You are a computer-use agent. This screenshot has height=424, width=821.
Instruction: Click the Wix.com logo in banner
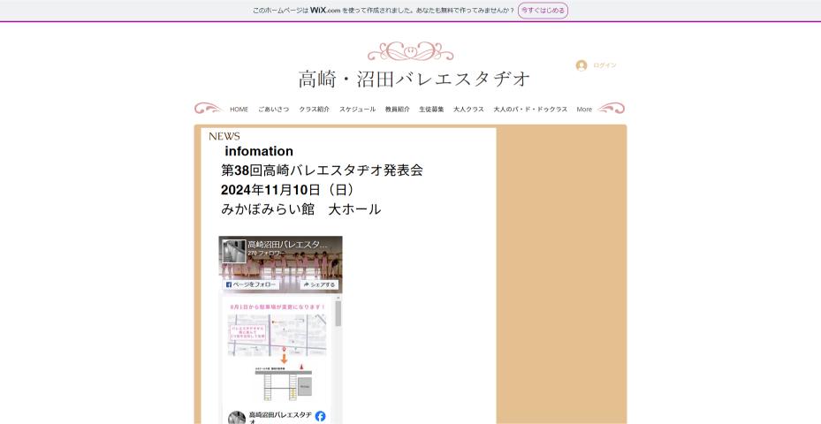click(x=325, y=10)
